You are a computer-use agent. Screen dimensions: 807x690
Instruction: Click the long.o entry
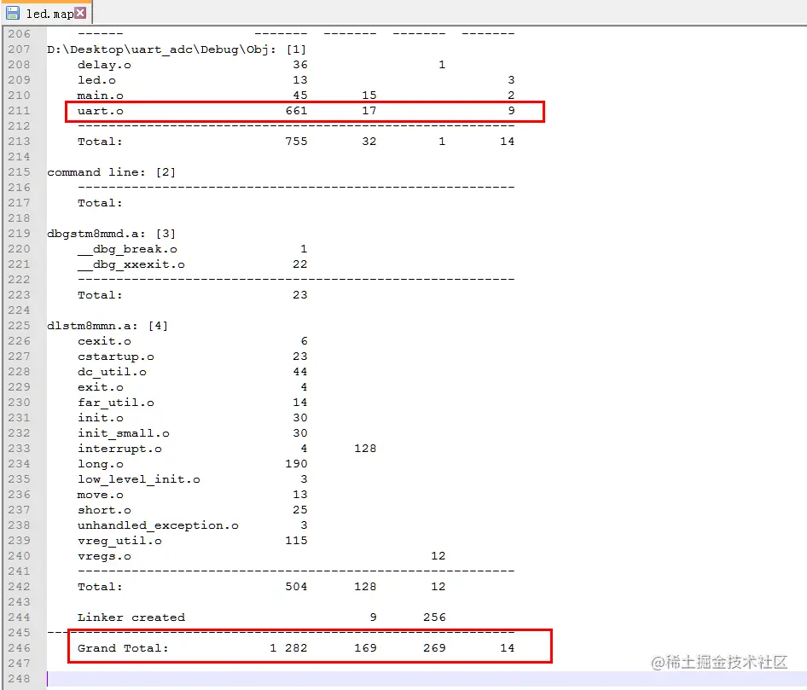[x=101, y=464]
